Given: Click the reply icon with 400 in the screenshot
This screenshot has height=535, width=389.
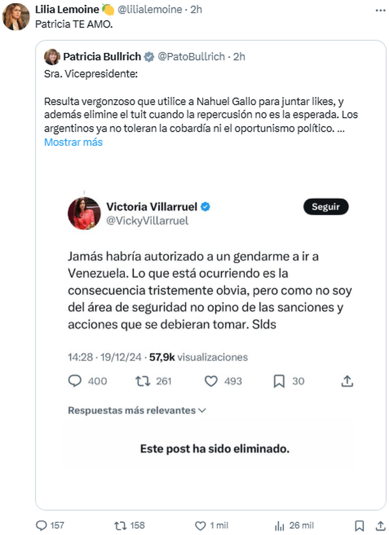Looking at the screenshot, I should click(75, 381).
